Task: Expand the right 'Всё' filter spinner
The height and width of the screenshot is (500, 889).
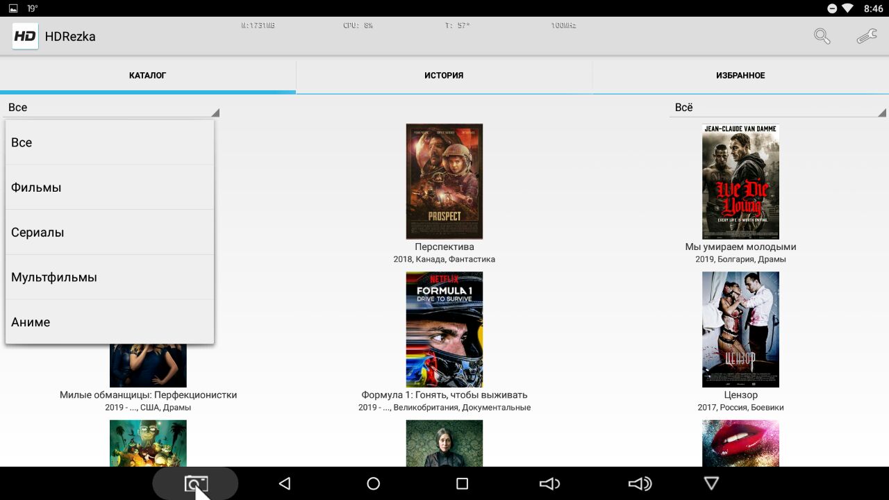Action: [x=778, y=107]
